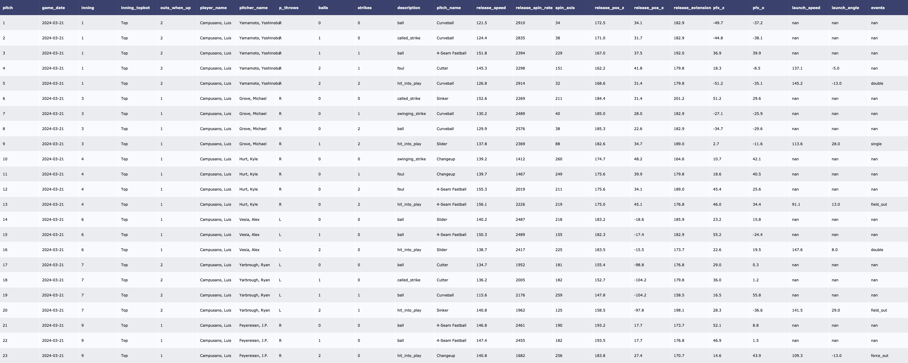Sort by game_date column header
This screenshot has height=363, width=908.
click(53, 8)
